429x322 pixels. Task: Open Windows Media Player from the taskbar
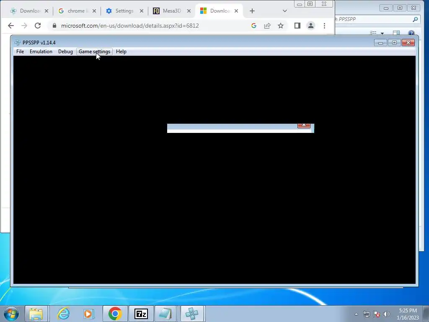click(x=89, y=314)
